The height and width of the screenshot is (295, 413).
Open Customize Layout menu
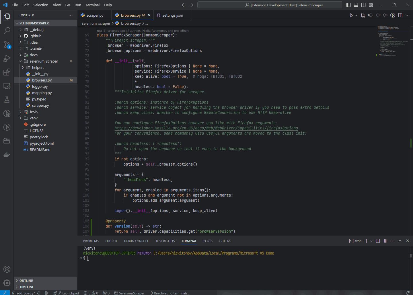pos(371,5)
